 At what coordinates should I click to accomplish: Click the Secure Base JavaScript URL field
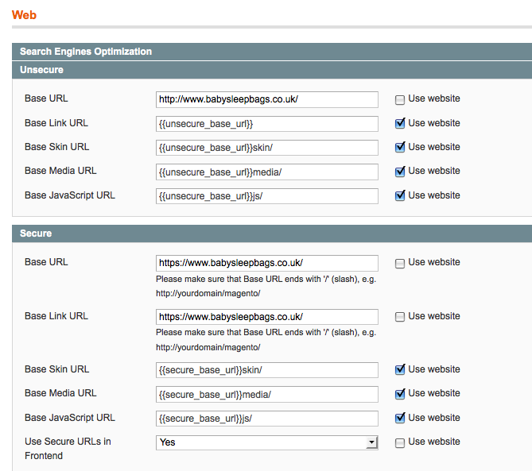coord(267,419)
